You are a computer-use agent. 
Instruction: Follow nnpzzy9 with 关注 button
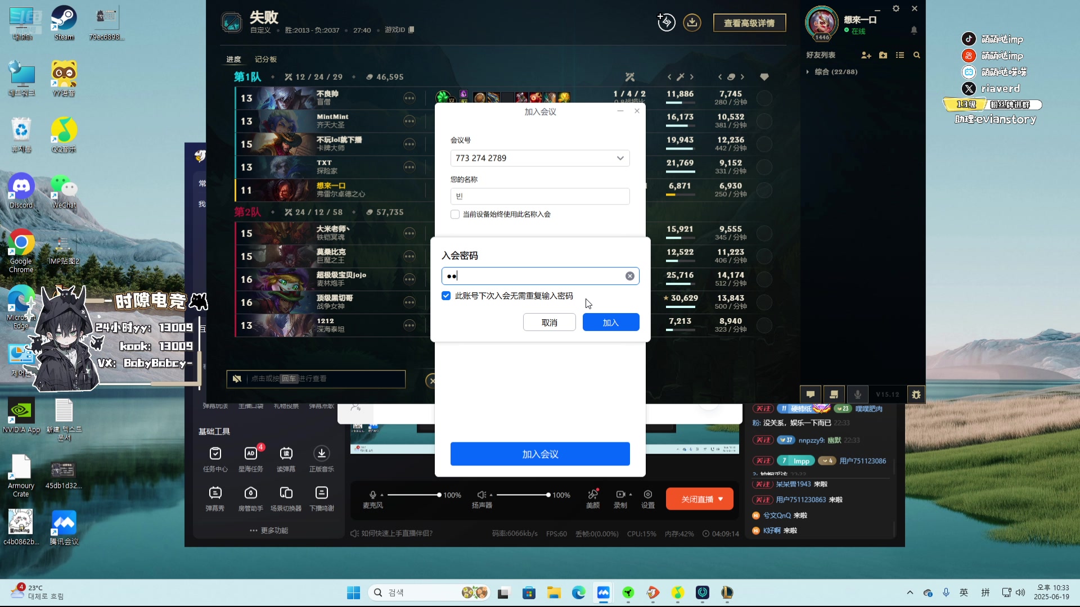pos(763,440)
